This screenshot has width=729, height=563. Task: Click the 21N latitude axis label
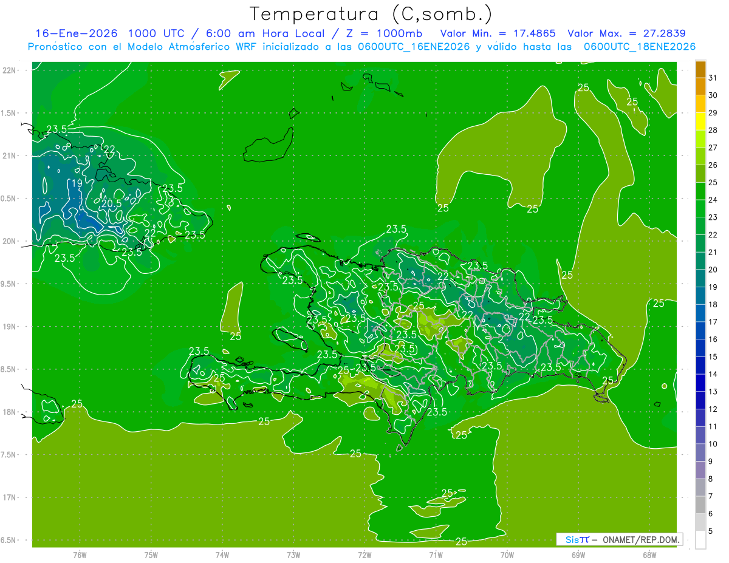point(10,155)
